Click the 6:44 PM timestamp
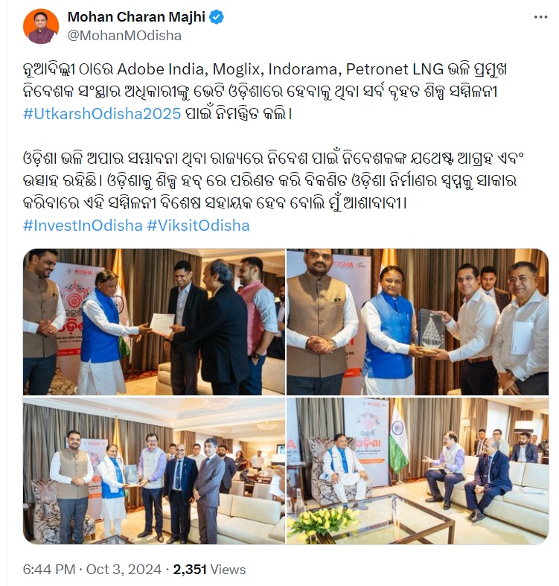This screenshot has width=559, height=586. 49,569
